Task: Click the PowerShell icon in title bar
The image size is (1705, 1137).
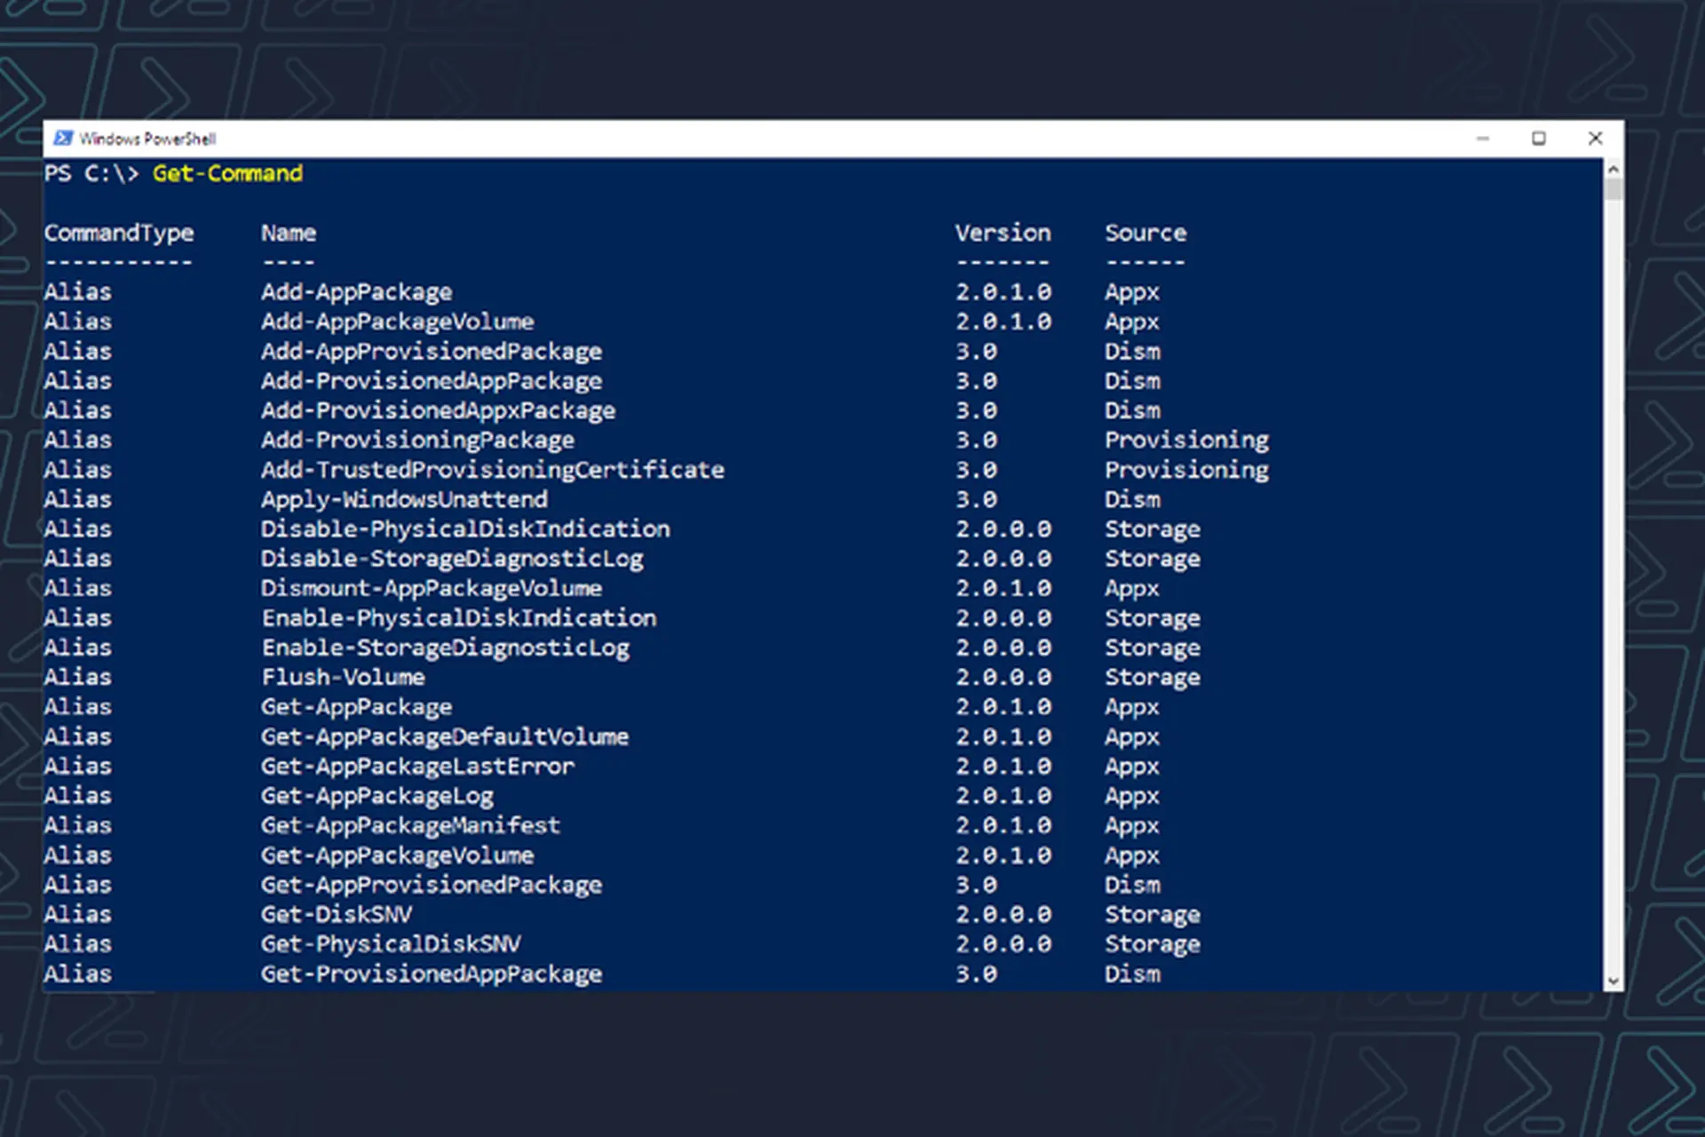Action: (63, 139)
